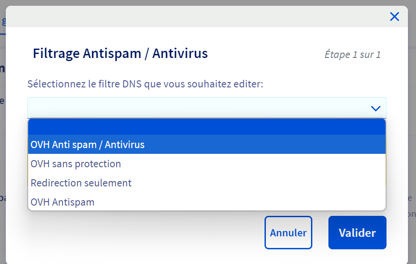Click the 'Filtrage Antispam / Antivirus' heading
The width and height of the screenshot is (416, 264).
coord(120,54)
